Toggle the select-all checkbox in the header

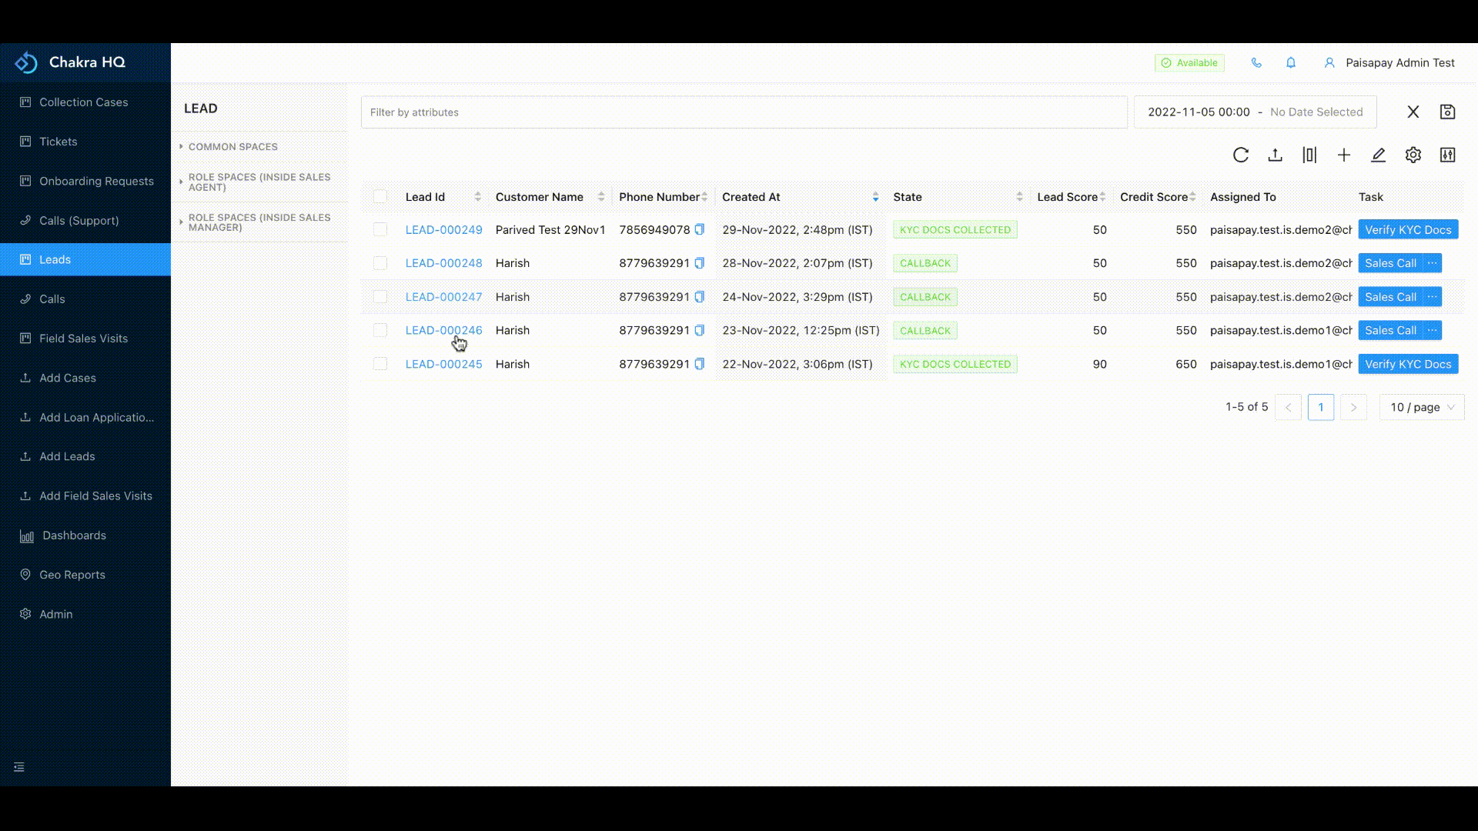[380, 197]
